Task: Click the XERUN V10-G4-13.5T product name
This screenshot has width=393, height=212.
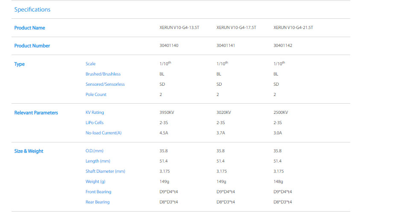Action: [176, 28]
